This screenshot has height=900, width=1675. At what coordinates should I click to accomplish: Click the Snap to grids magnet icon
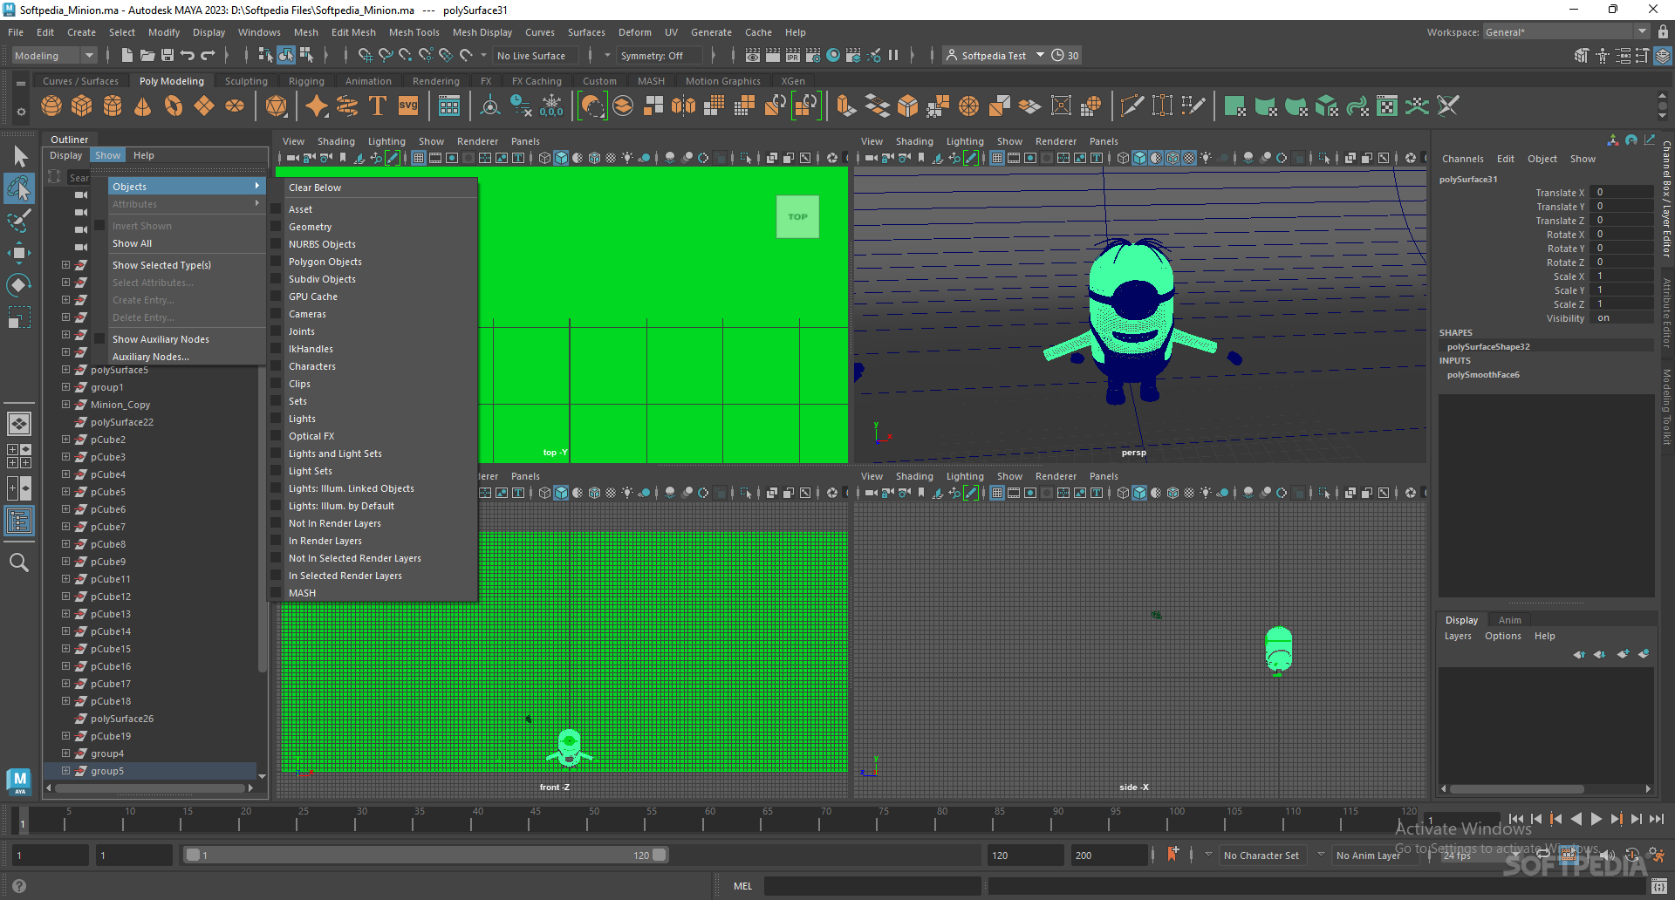(366, 55)
